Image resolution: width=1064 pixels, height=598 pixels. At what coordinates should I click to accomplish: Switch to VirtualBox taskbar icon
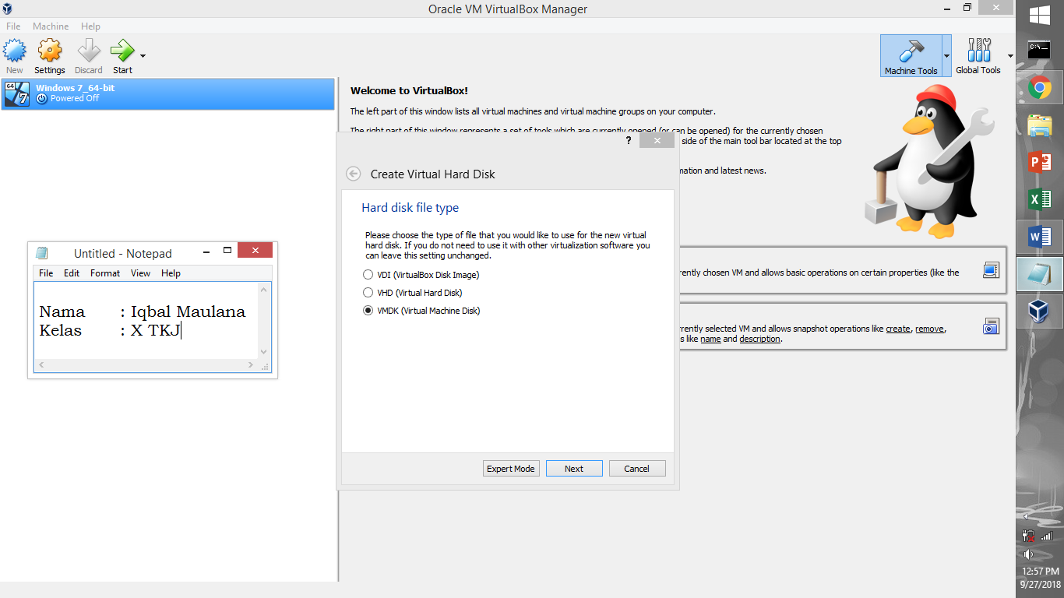[1039, 311]
